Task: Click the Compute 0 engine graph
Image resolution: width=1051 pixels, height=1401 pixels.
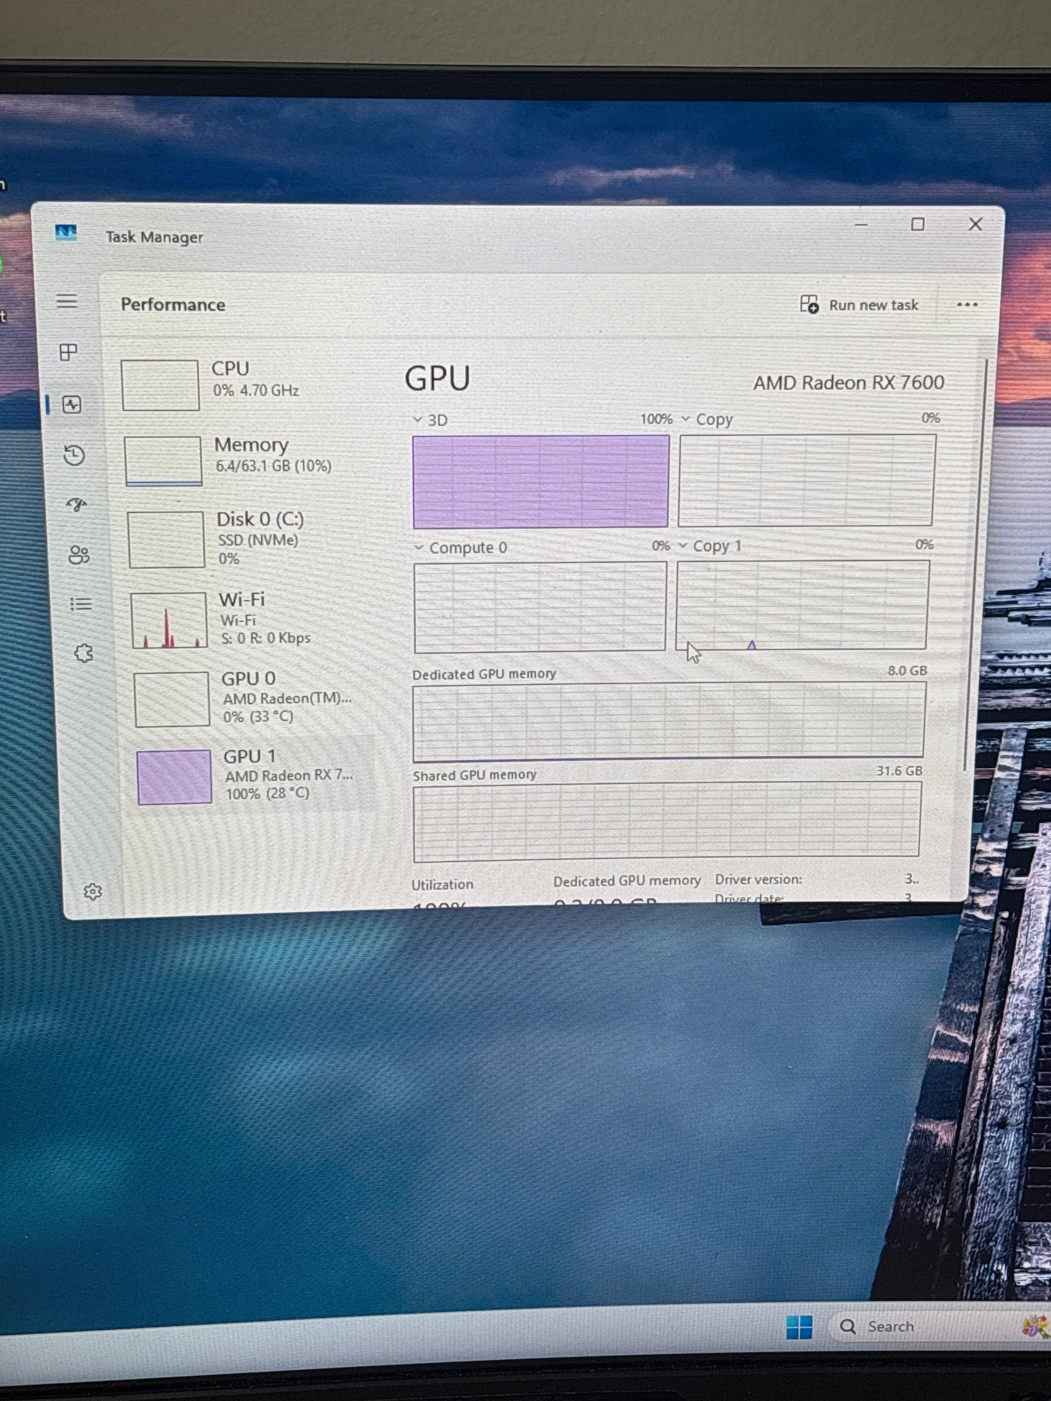Action: [x=540, y=607]
